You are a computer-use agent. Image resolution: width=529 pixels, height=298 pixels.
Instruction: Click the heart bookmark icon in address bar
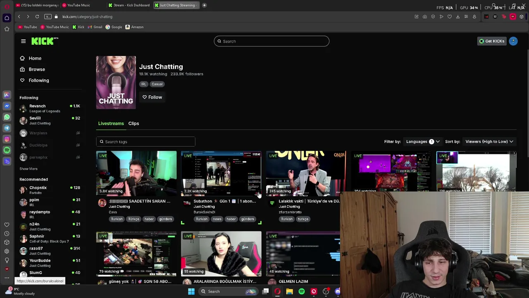[450, 17]
